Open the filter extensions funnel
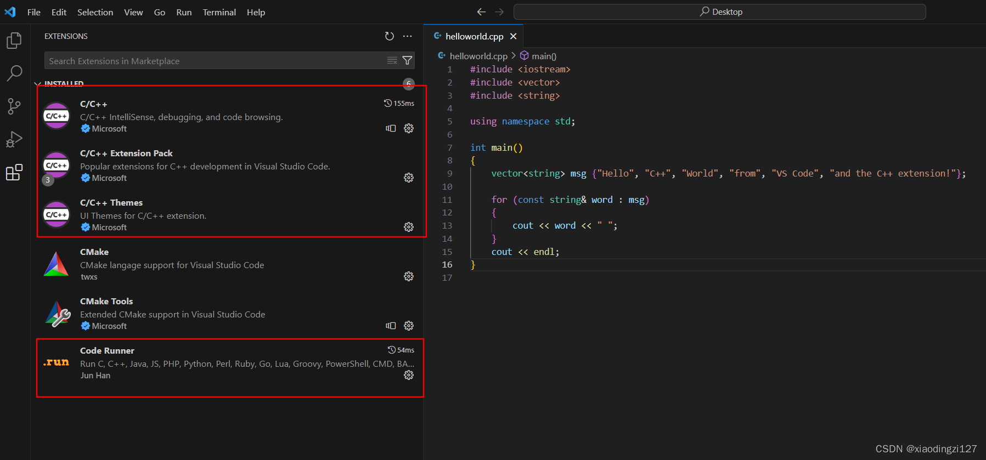Screen dimensions: 986x460 coord(407,60)
